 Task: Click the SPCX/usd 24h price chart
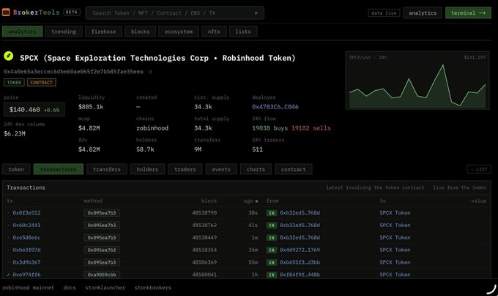[x=417, y=81]
